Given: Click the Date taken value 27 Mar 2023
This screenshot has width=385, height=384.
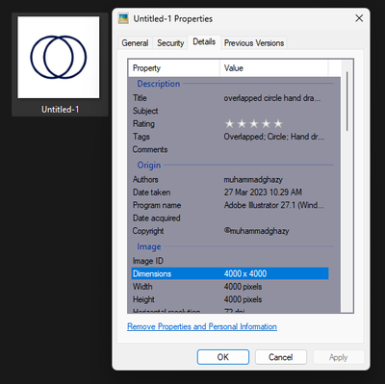Looking at the screenshot, I should [x=263, y=192].
